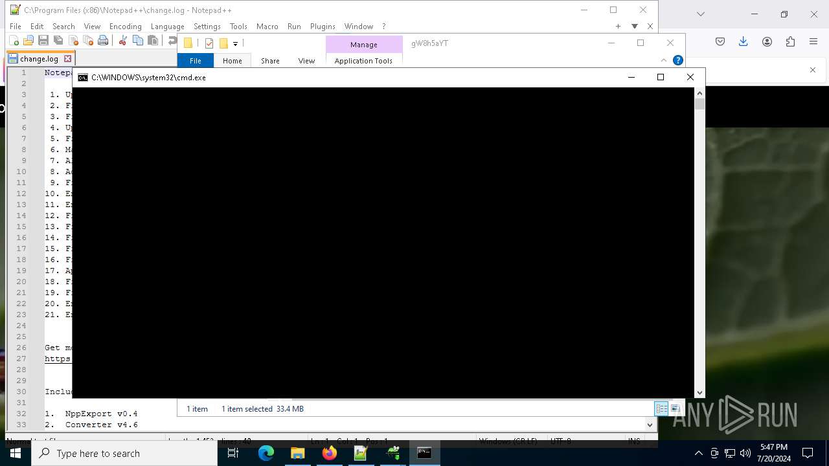Open Notepad++ ? help menu
This screenshot has width=829, height=466.
click(x=383, y=27)
